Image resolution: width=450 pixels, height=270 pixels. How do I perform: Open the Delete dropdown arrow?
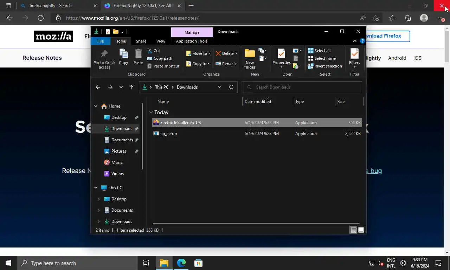236,53
